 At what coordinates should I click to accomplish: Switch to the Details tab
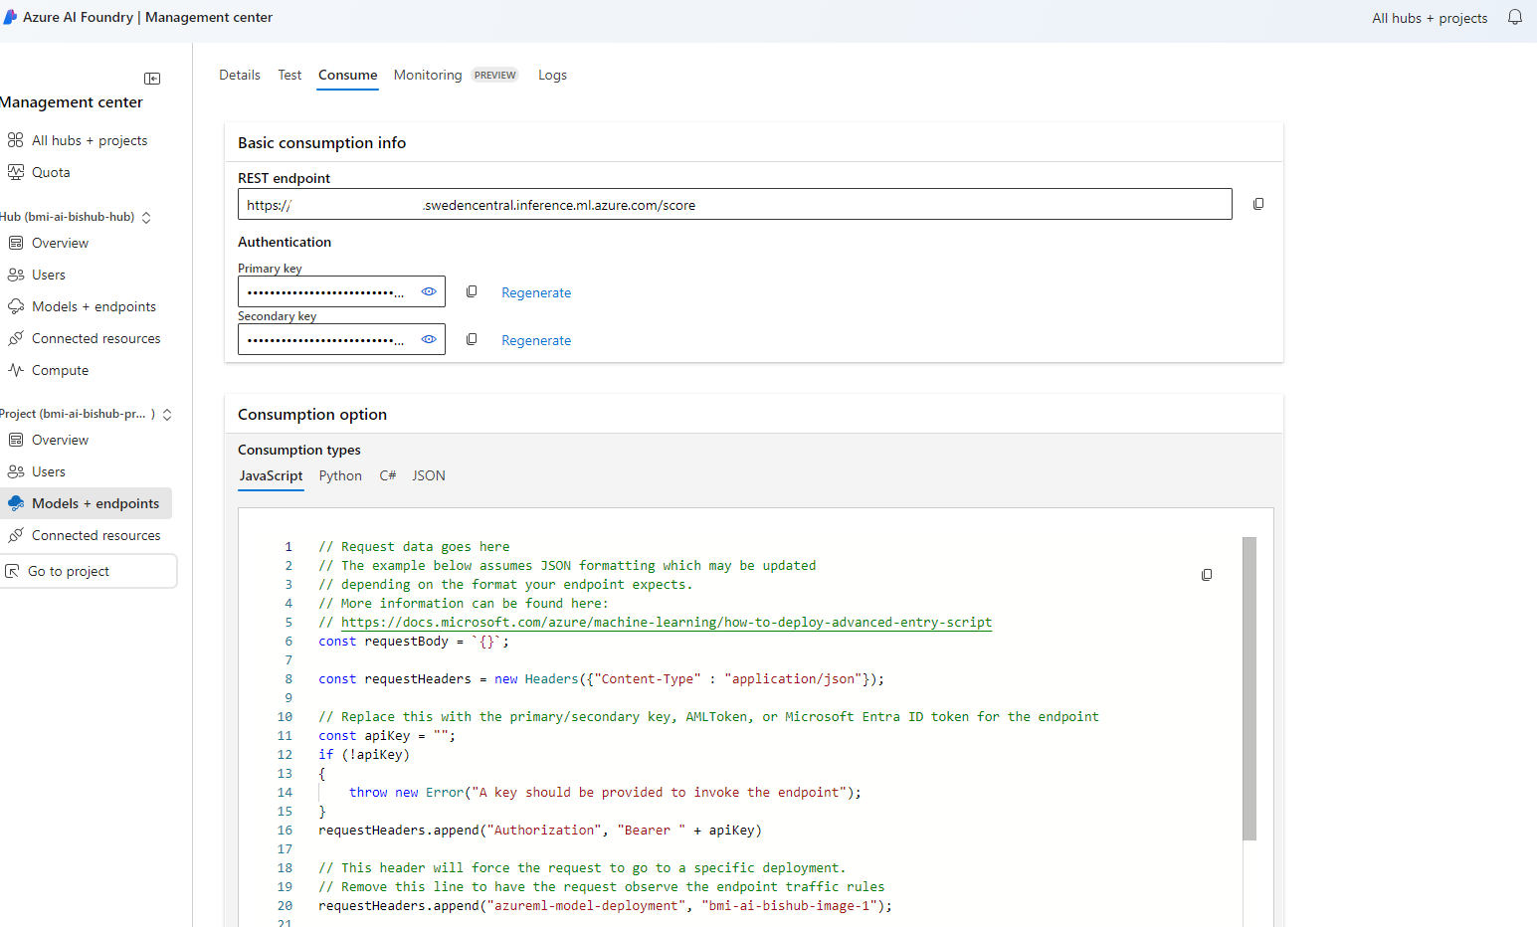[240, 75]
